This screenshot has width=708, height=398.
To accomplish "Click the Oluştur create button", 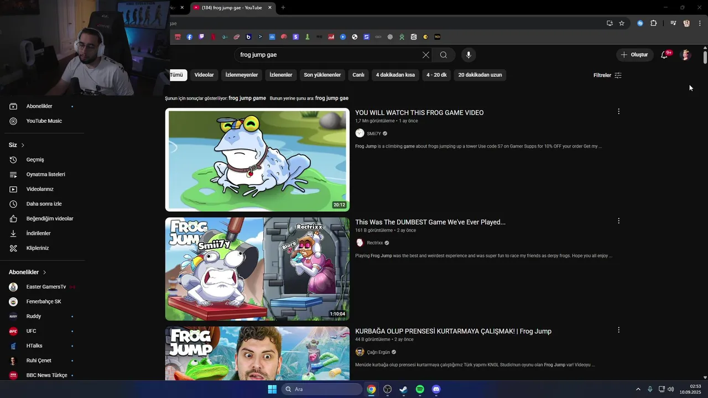I will pyautogui.click(x=634, y=55).
